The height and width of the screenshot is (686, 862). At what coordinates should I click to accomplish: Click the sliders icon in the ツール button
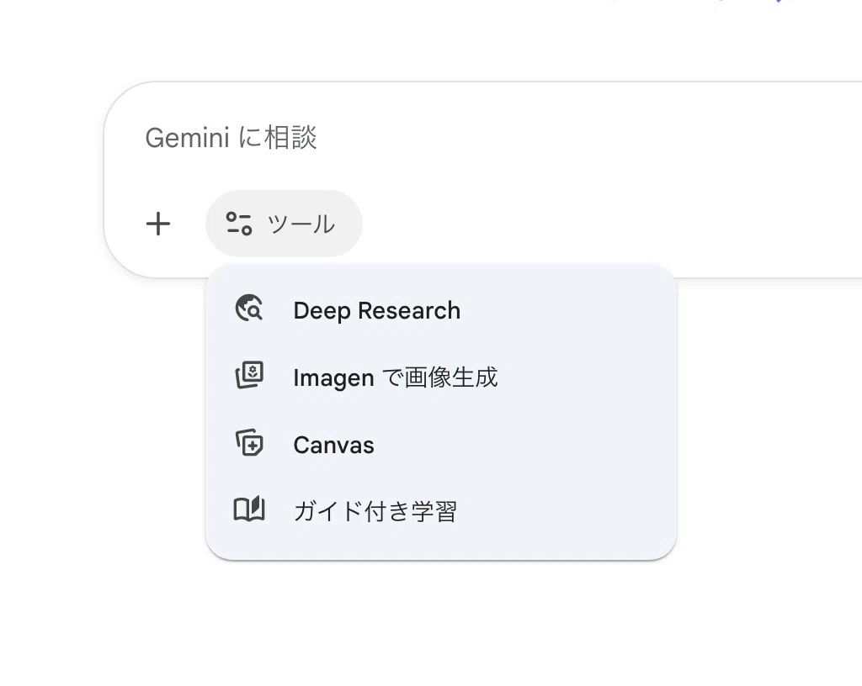click(x=238, y=224)
